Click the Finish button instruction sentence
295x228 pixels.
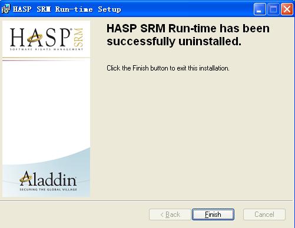(168, 68)
